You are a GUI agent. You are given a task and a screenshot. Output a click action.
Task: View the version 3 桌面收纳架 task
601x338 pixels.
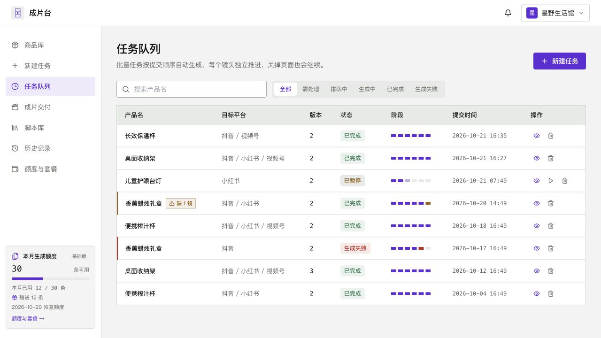coord(537,271)
